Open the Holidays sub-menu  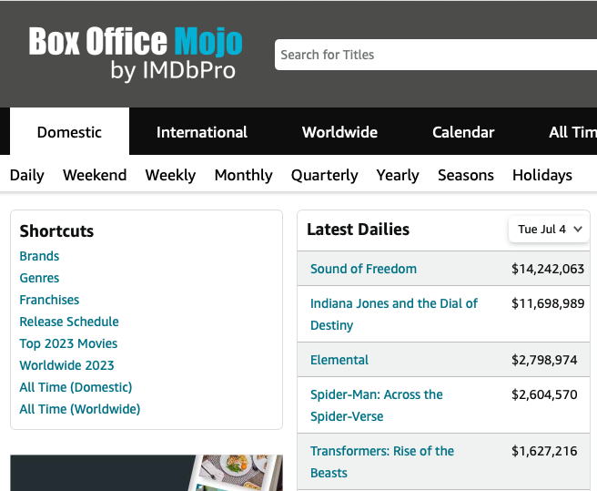542,175
